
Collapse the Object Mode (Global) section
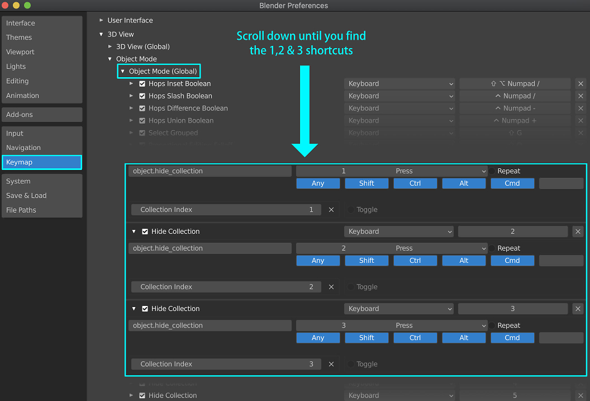click(123, 71)
